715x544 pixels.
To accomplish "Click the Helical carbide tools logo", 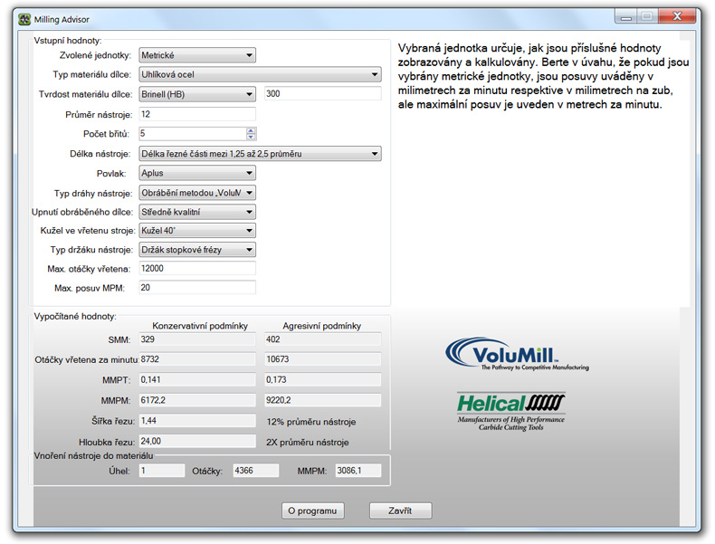I will click(510, 411).
